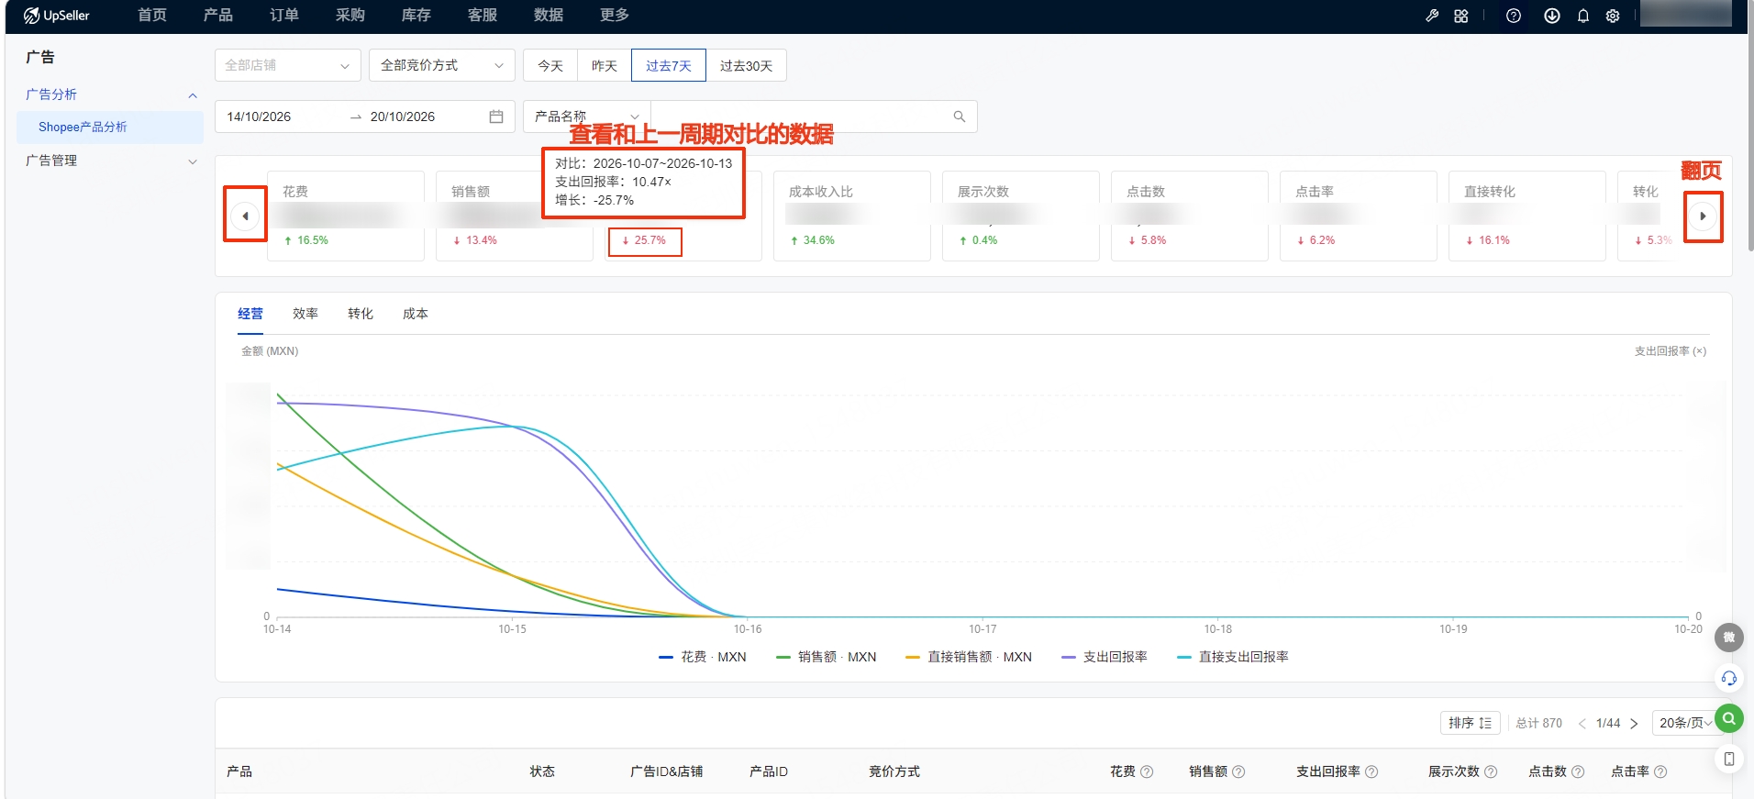This screenshot has height=799, width=1754.
Task: Open the apps grid icon in top bar
Action: [x=1461, y=16]
